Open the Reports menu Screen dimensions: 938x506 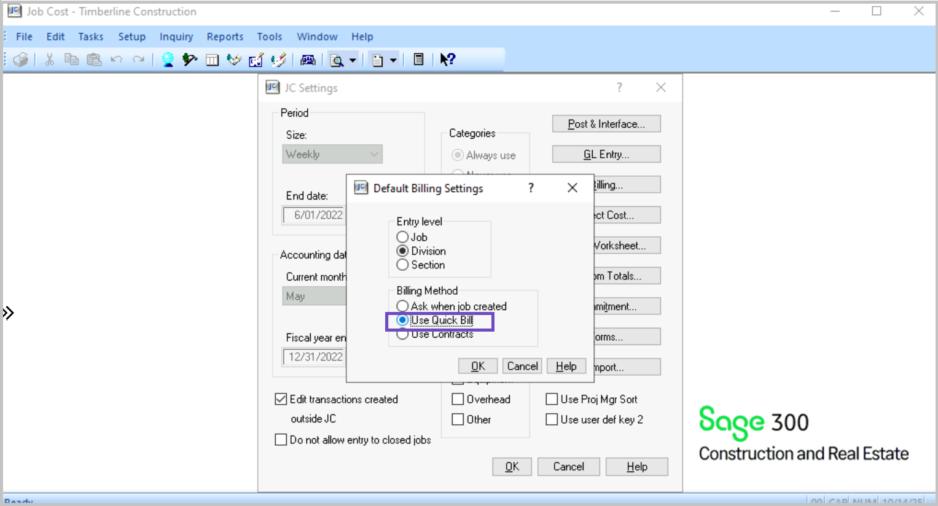point(225,37)
